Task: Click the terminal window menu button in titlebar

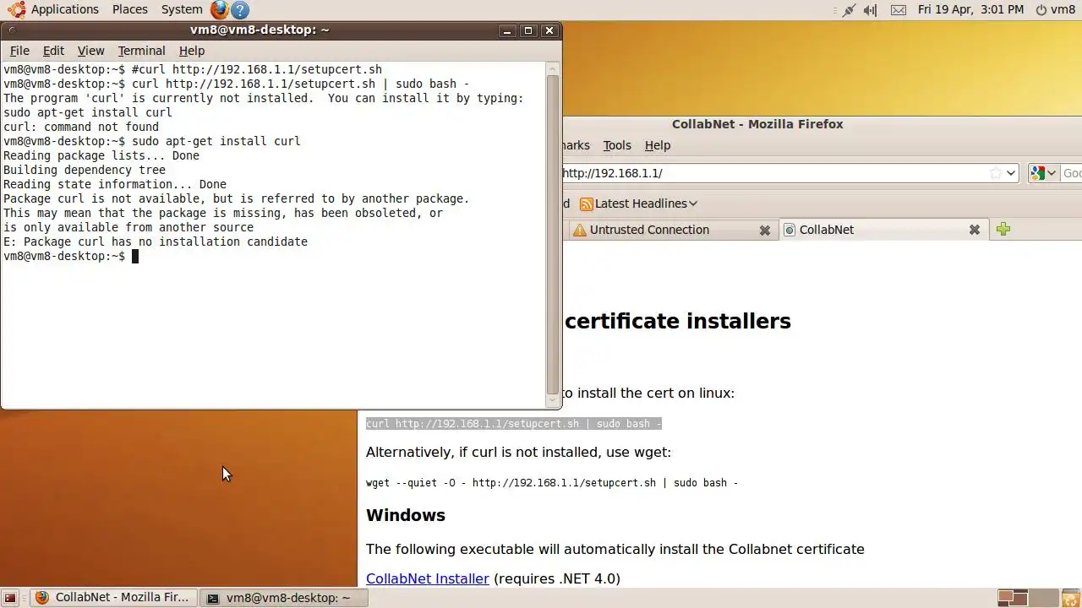Action: 12,30
